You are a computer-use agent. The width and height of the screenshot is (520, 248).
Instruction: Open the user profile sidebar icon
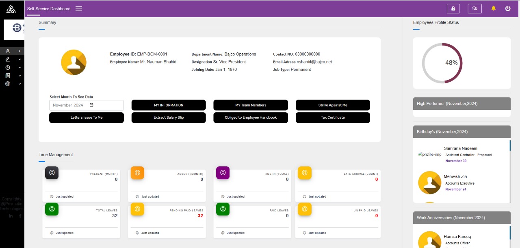point(8,51)
